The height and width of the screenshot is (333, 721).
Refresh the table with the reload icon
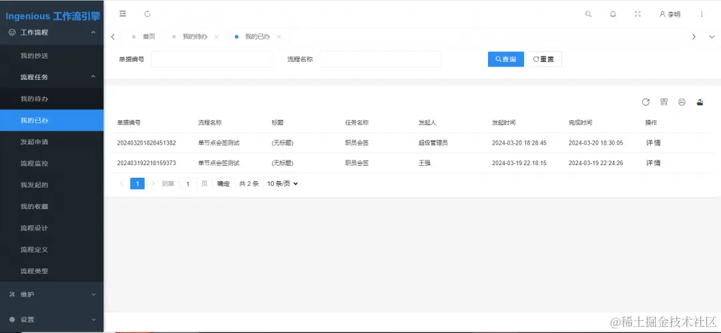coord(646,102)
